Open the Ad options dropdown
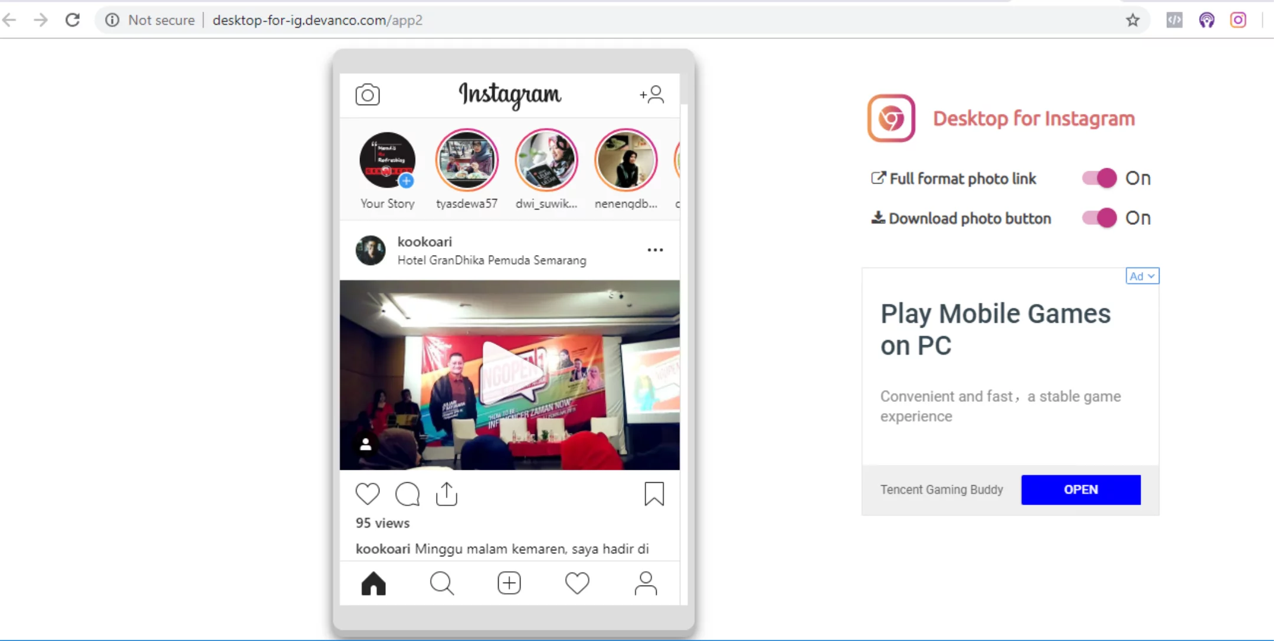Screen dimensions: 1274x641 pos(1142,276)
